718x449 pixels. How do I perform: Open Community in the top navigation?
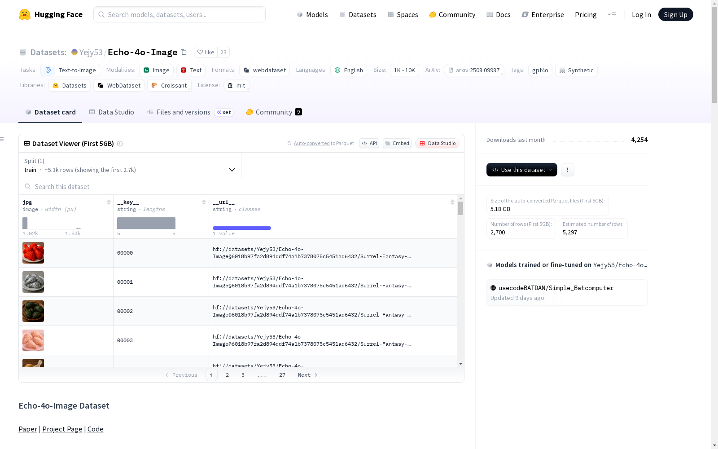tap(452, 14)
